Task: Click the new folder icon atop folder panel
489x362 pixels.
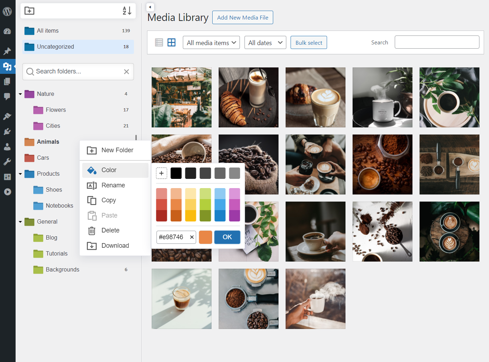Action: pyautogui.click(x=29, y=11)
